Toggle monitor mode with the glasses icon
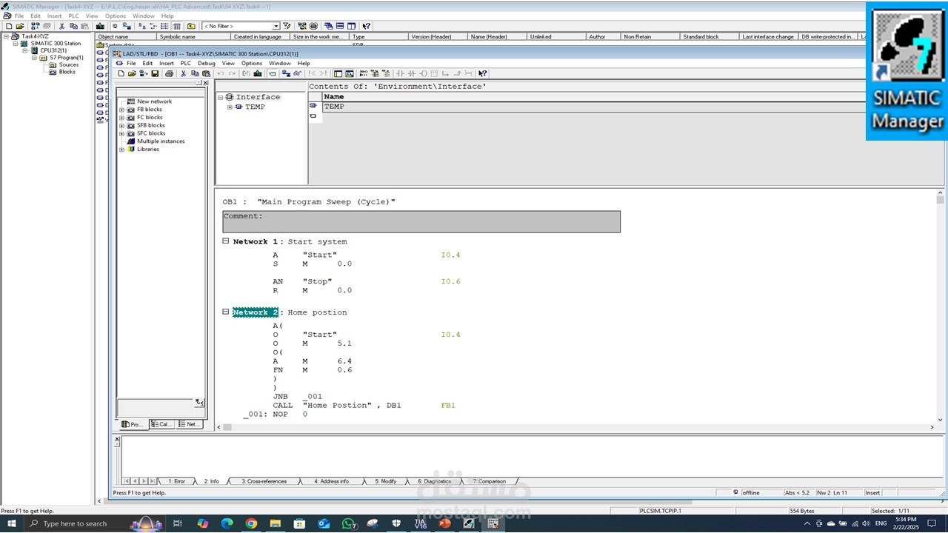 pos(298,73)
